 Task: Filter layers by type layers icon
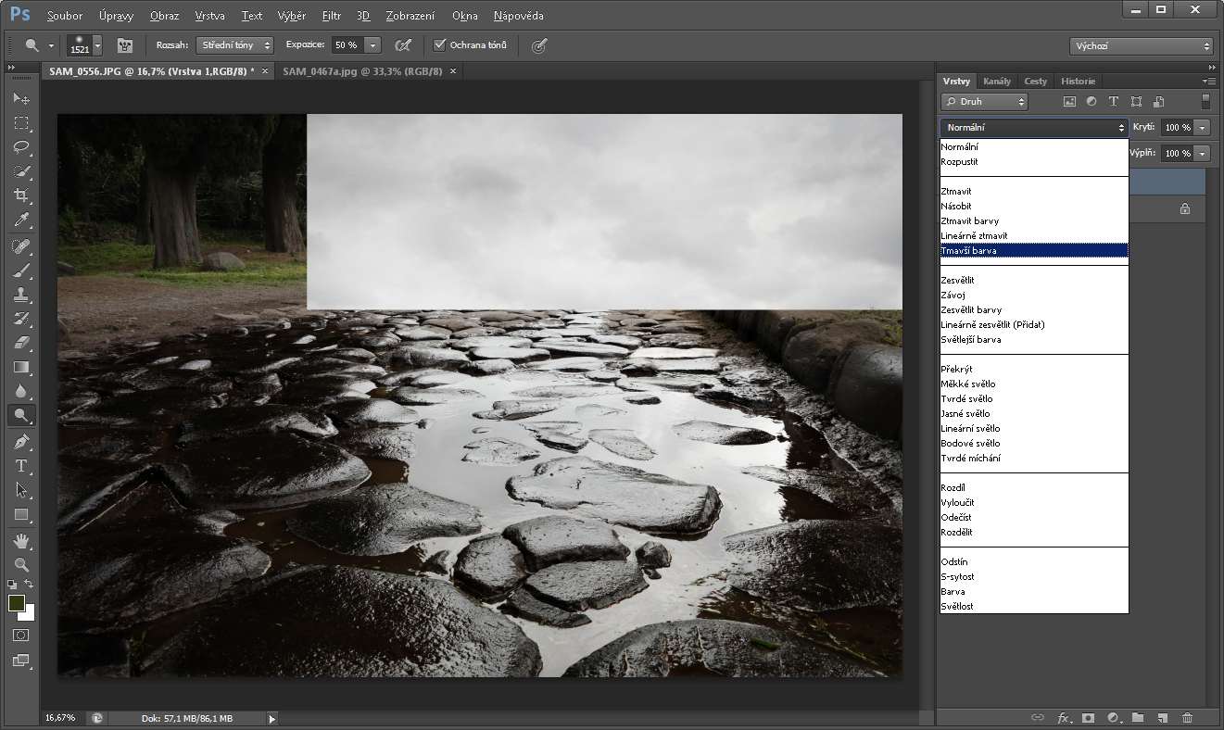(x=1114, y=102)
